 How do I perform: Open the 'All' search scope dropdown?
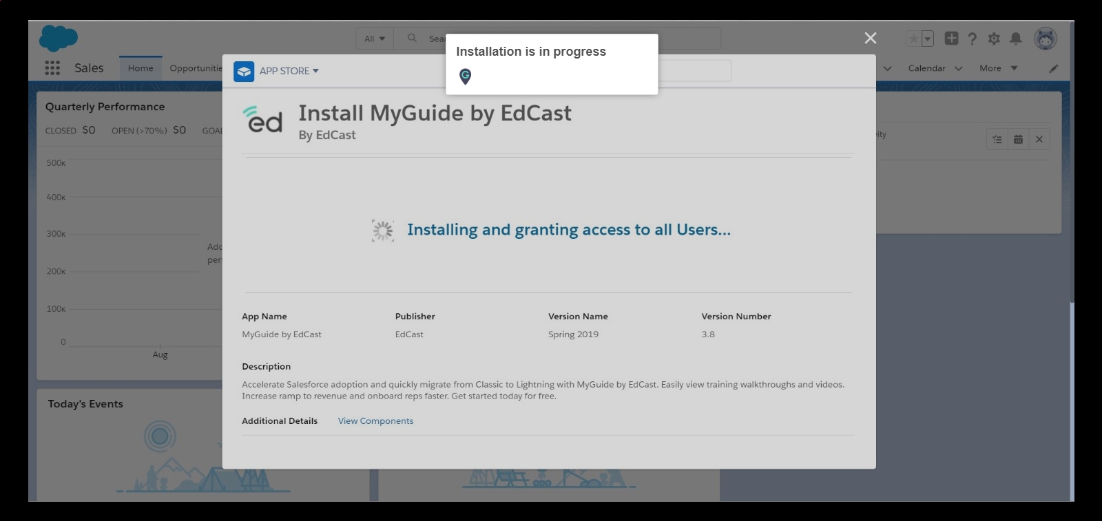point(375,39)
